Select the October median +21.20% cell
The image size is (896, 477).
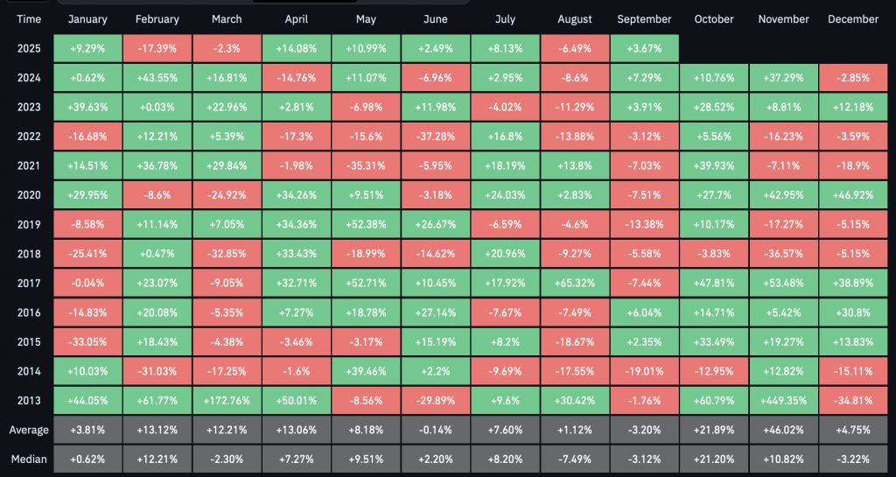tap(713, 460)
